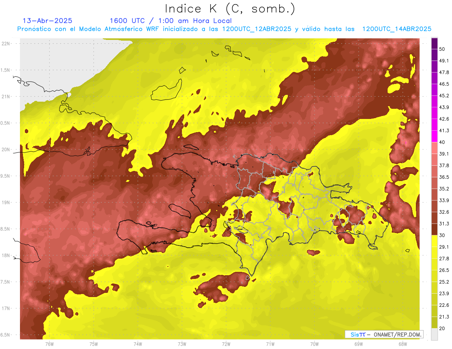Click the '31.3' value on the color scale

point(444,224)
